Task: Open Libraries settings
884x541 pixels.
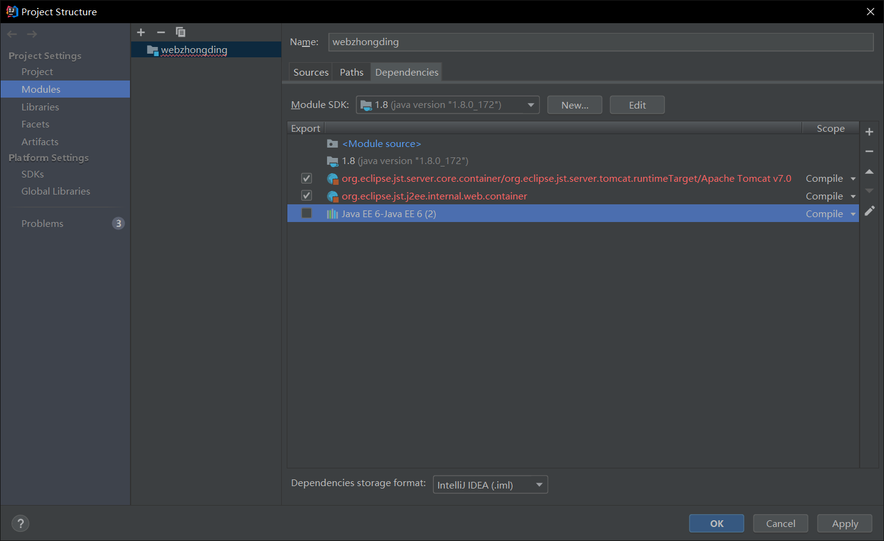Action: point(40,107)
